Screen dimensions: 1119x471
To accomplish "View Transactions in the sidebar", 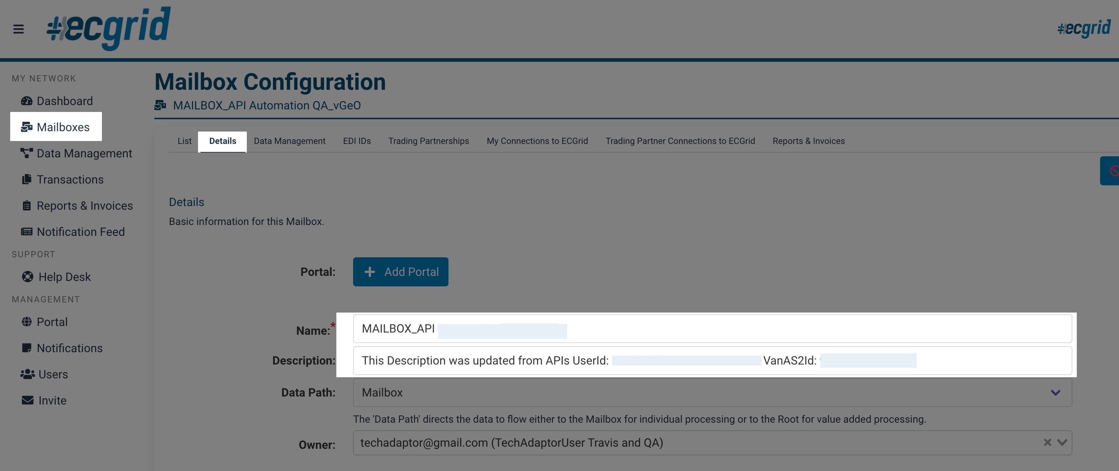I will [x=70, y=179].
